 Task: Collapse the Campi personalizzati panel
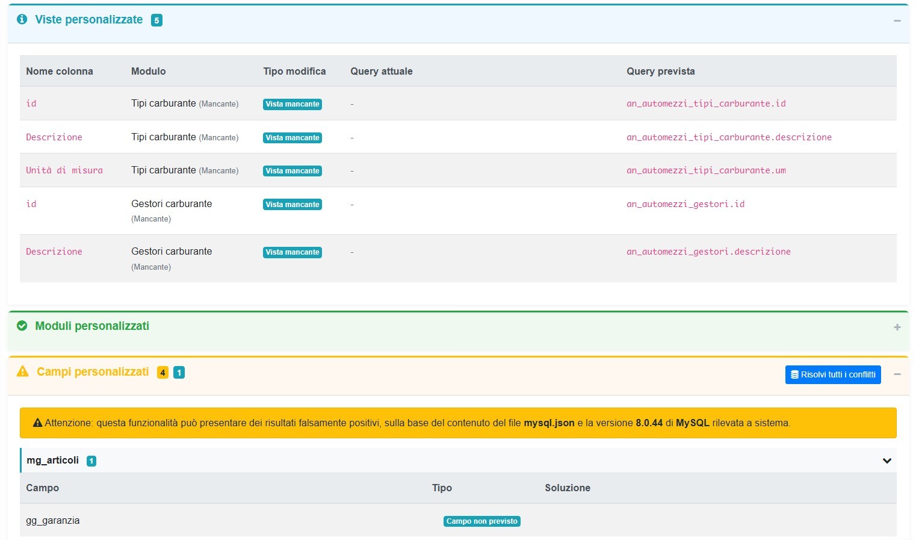897,374
